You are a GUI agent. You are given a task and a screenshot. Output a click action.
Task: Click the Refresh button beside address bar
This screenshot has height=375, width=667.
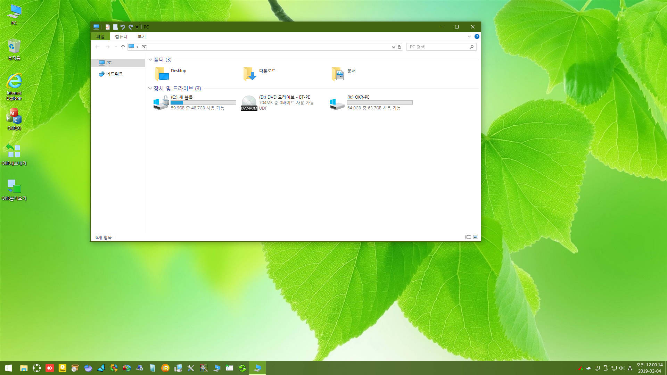point(400,47)
